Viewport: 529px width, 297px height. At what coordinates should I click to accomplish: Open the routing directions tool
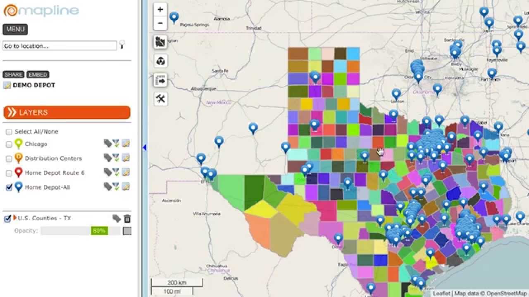(x=160, y=80)
